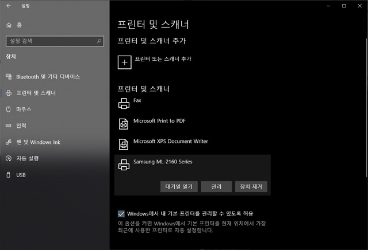This screenshot has width=368, height=250.
Task: Open the 마우스 settings page
Action: click(x=24, y=110)
